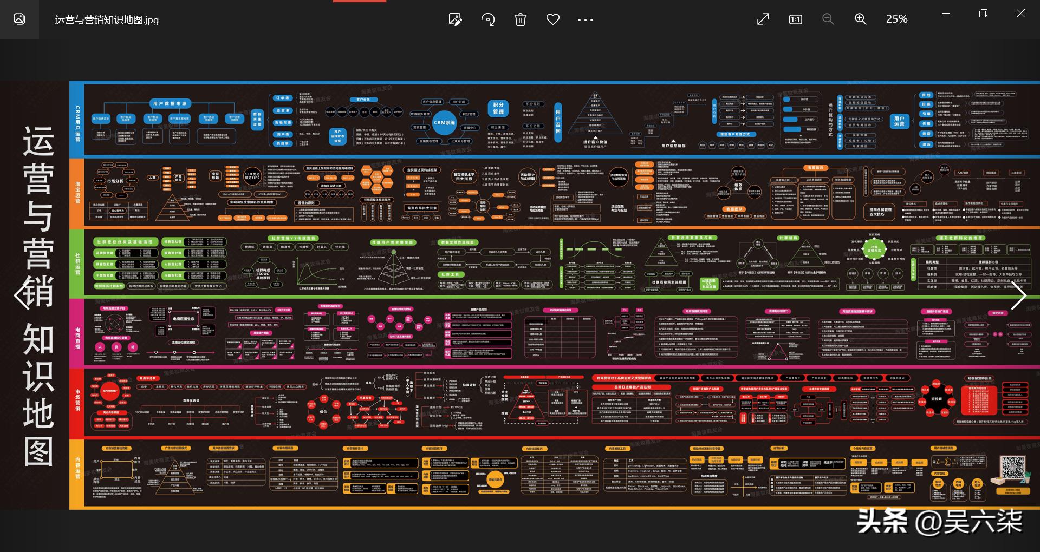The image size is (1040, 552).
Task: Advance to the next image
Action: point(1018,295)
